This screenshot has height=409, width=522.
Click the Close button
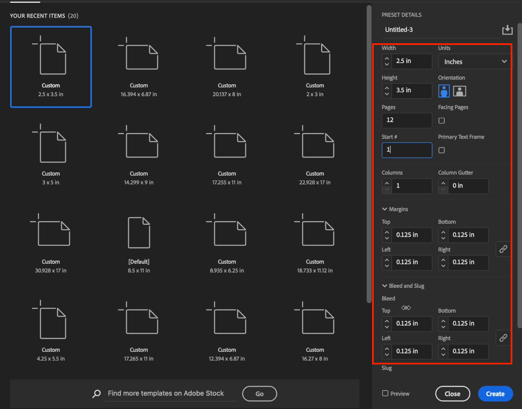[453, 393]
